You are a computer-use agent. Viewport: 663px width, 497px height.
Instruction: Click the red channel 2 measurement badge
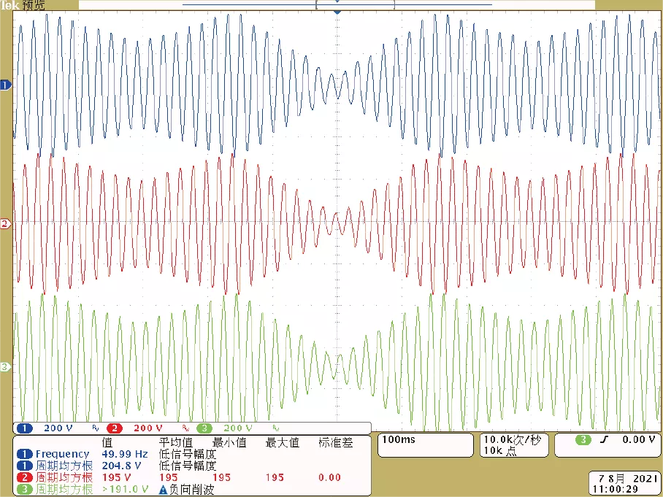pyautogui.click(x=25, y=477)
